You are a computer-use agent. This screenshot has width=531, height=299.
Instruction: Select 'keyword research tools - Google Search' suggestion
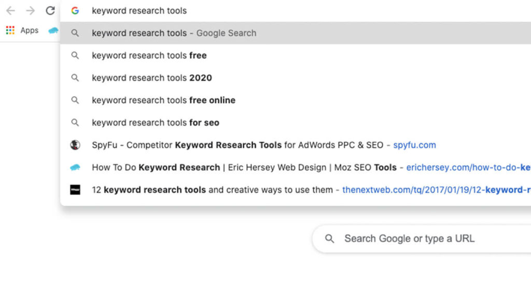174,33
